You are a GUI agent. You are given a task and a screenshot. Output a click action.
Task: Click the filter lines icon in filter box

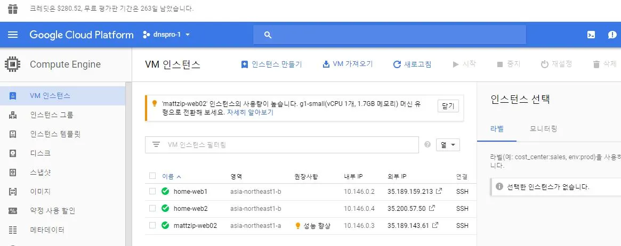(156, 145)
